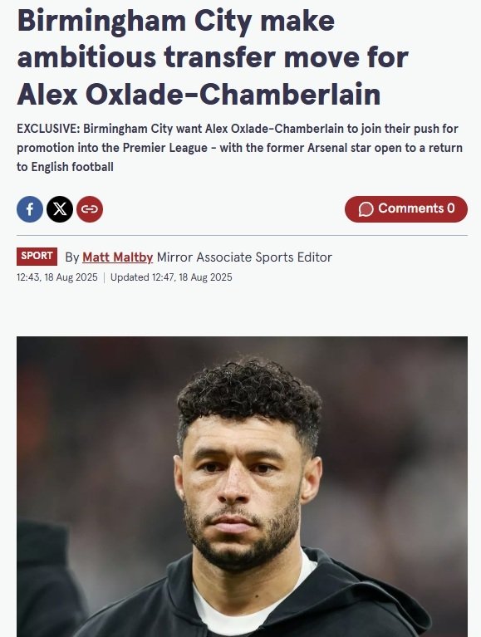Click the speech bubble icon in Comments
Screen dimensions: 481x637
366,209
